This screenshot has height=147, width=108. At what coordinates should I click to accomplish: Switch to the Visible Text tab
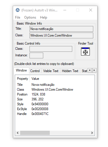tap(51, 71)
